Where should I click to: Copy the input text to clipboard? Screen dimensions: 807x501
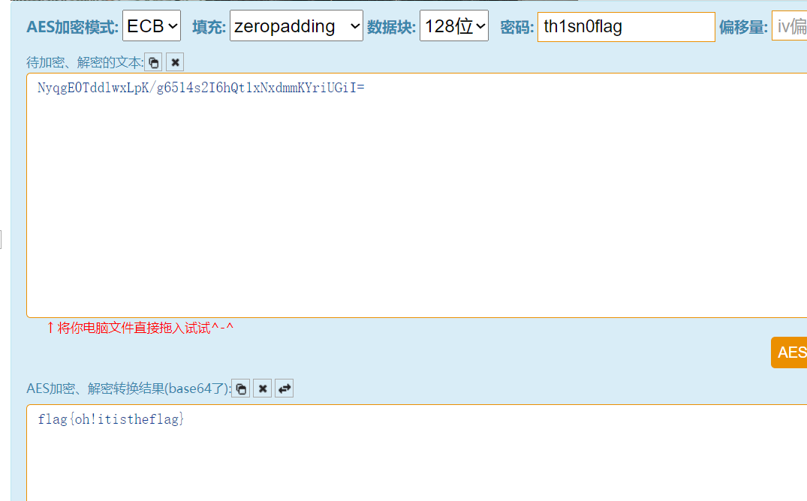click(x=153, y=63)
